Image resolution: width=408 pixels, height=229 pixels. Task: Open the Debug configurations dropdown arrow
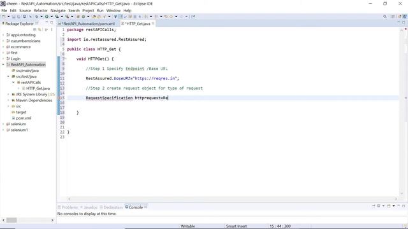point(41,17)
